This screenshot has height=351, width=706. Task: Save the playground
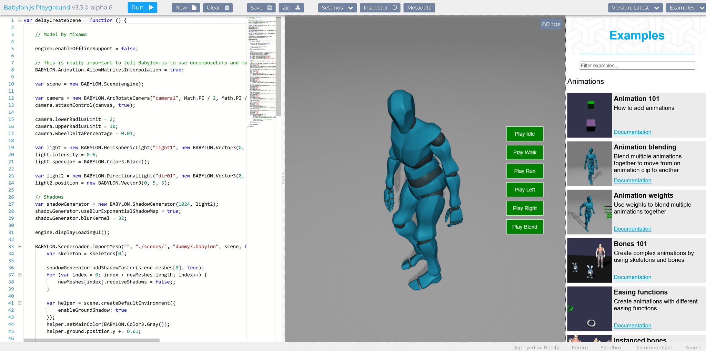click(261, 8)
